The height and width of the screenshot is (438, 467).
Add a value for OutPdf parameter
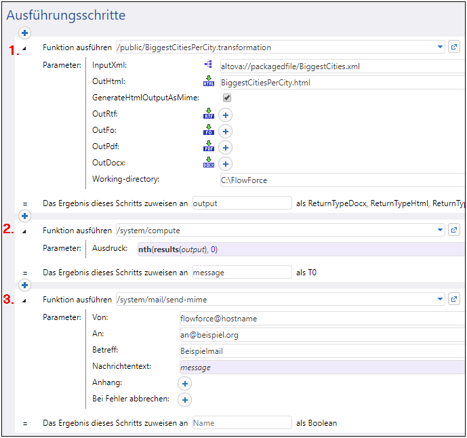[225, 148]
